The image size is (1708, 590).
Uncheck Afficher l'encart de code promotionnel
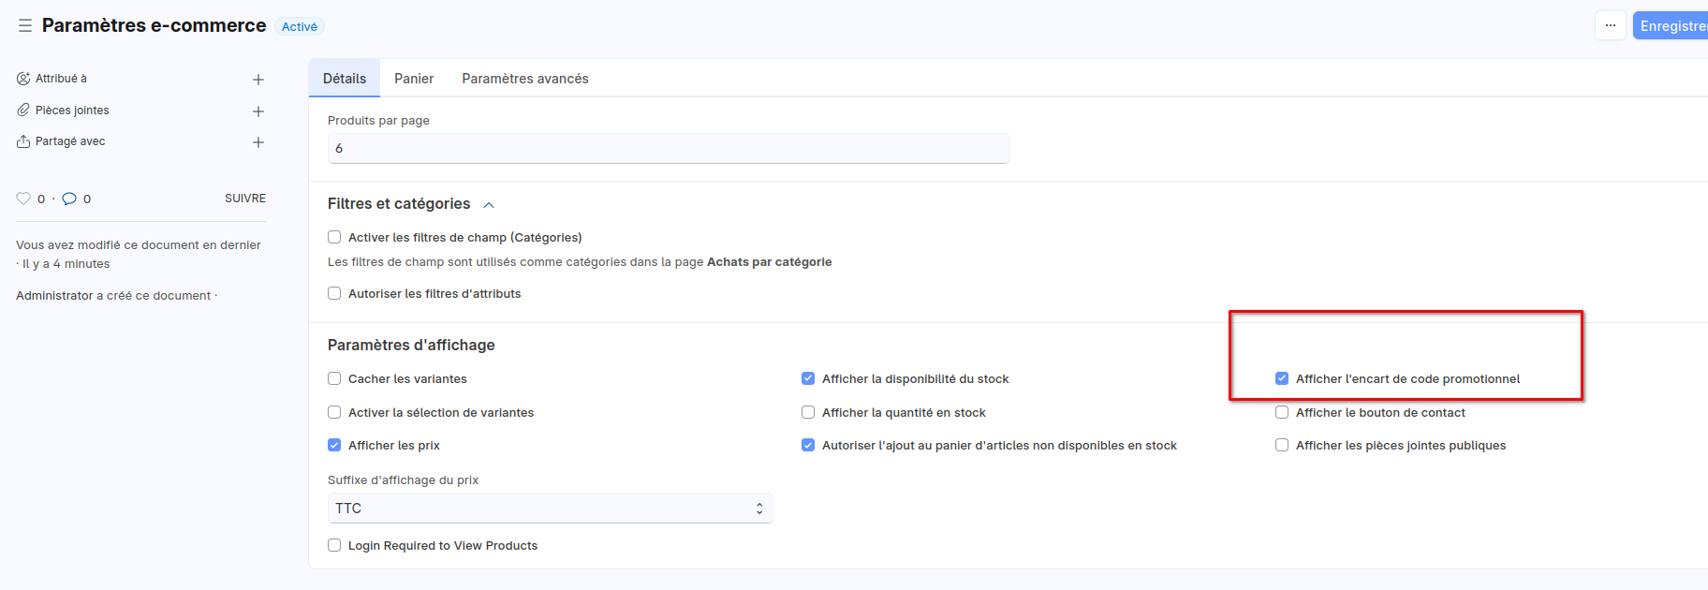point(1282,379)
